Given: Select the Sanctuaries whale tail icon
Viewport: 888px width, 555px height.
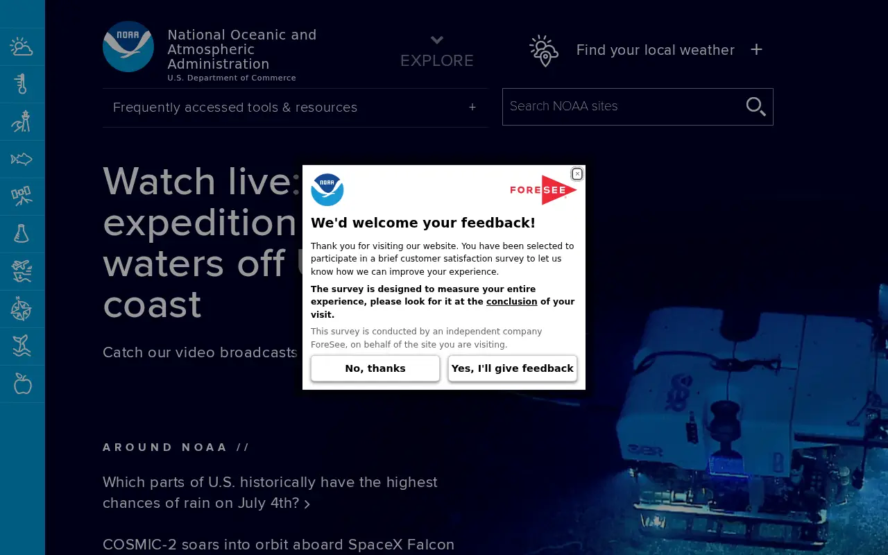Looking at the screenshot, I should (x=22, y=346).
